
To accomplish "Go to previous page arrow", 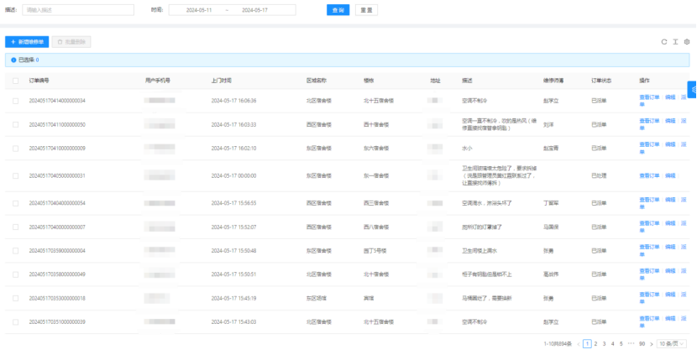I will point(579,344).
